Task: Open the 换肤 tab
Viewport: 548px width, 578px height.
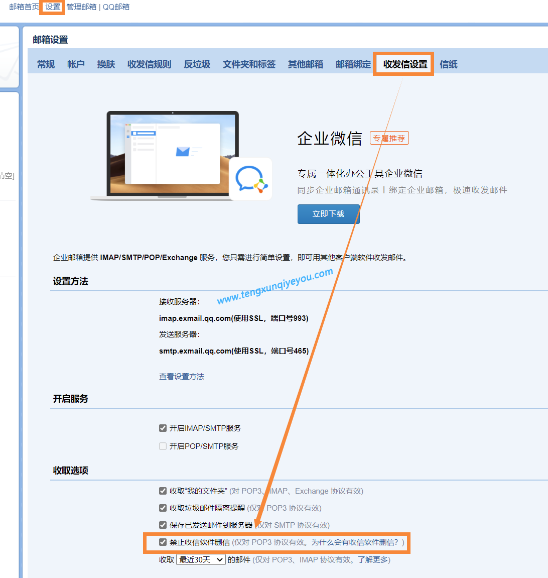Action: click(x=106, y=64)
